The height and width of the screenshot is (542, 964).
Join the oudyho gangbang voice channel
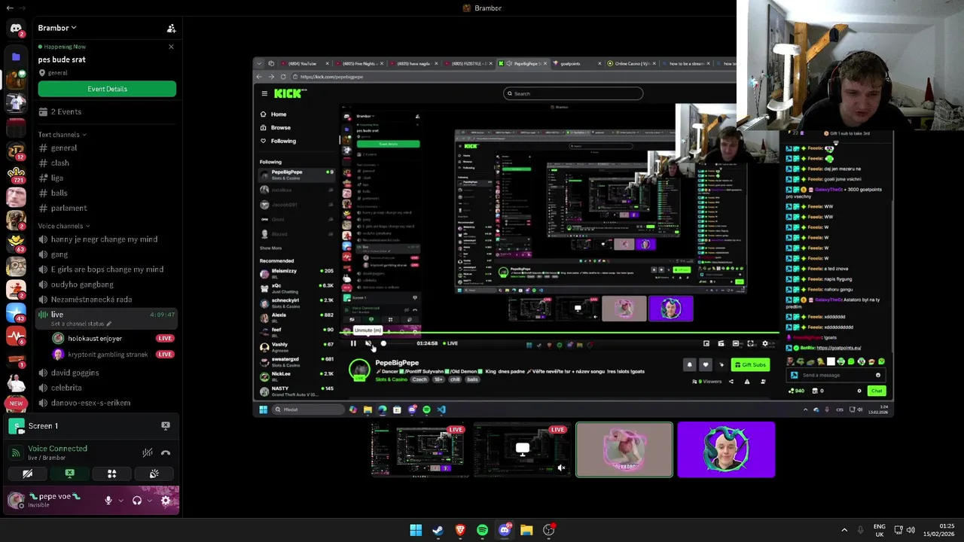(x=107, y=285)
